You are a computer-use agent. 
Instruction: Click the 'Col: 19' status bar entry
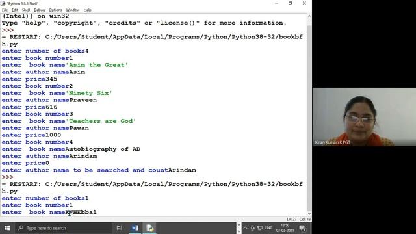[x=305, y=219]
